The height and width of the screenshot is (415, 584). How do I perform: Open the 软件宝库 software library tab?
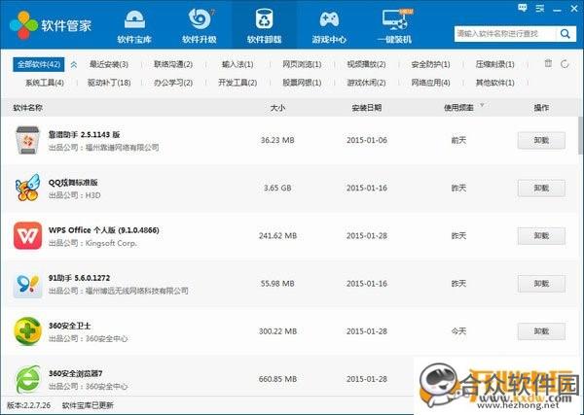click(x=134, y=26)
